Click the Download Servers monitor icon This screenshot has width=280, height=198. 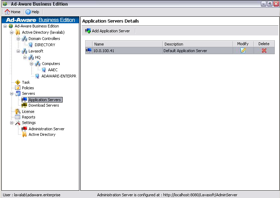(24, 105)
